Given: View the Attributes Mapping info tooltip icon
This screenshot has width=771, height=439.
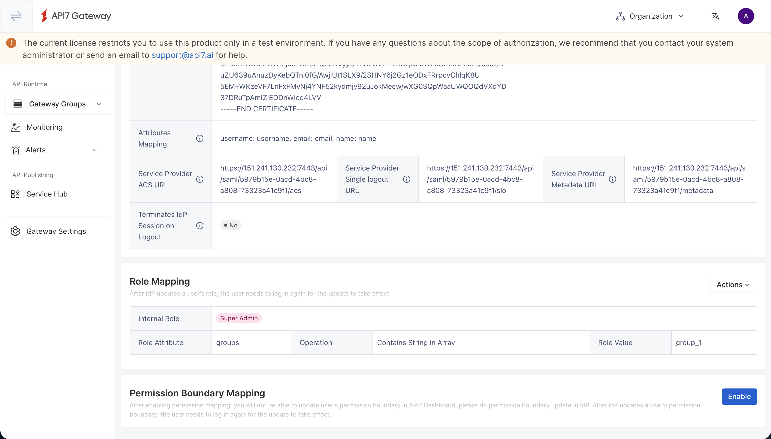Looking at the screenshot, I should pyautogui.click(x=200, y=138).
